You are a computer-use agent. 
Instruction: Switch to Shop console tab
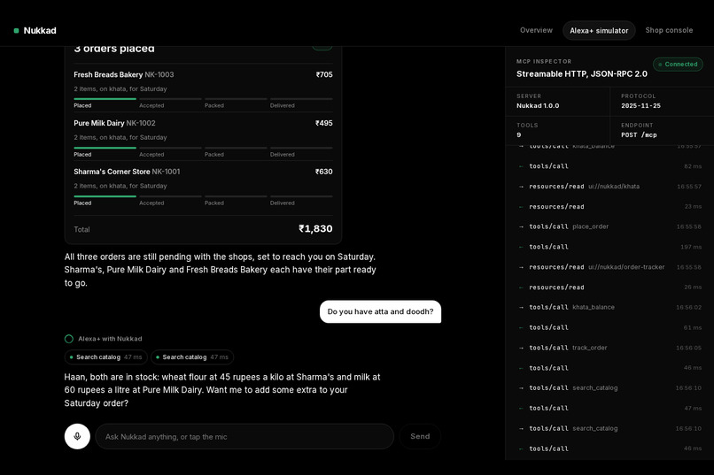[669, 30]
